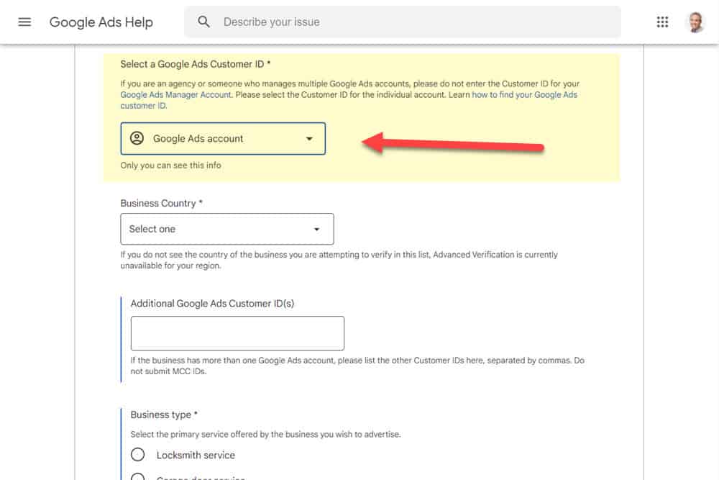
Task: Click the Google Ads Help title
Action: coord(101,22)
